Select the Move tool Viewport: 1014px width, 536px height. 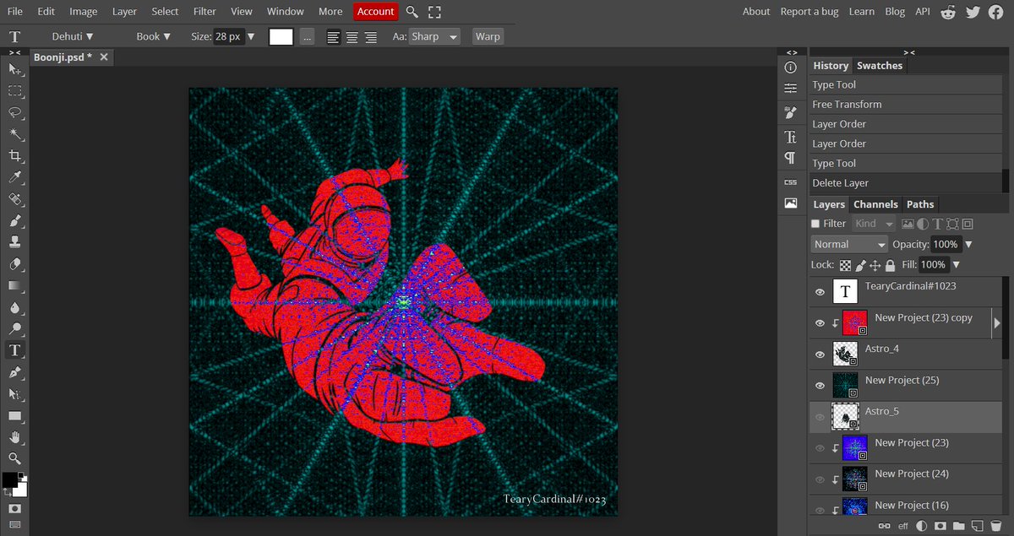click(x=15, y=68)
